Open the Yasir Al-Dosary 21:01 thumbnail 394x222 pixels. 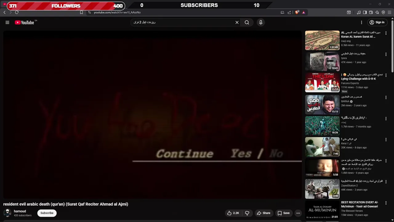tap(322, 210)
